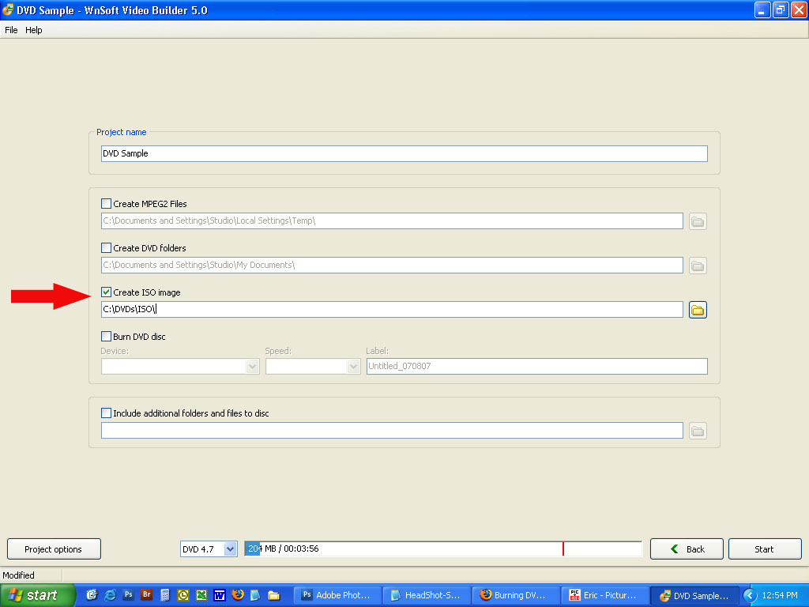
Task: Click the Back button
Action: coord(687,549)
